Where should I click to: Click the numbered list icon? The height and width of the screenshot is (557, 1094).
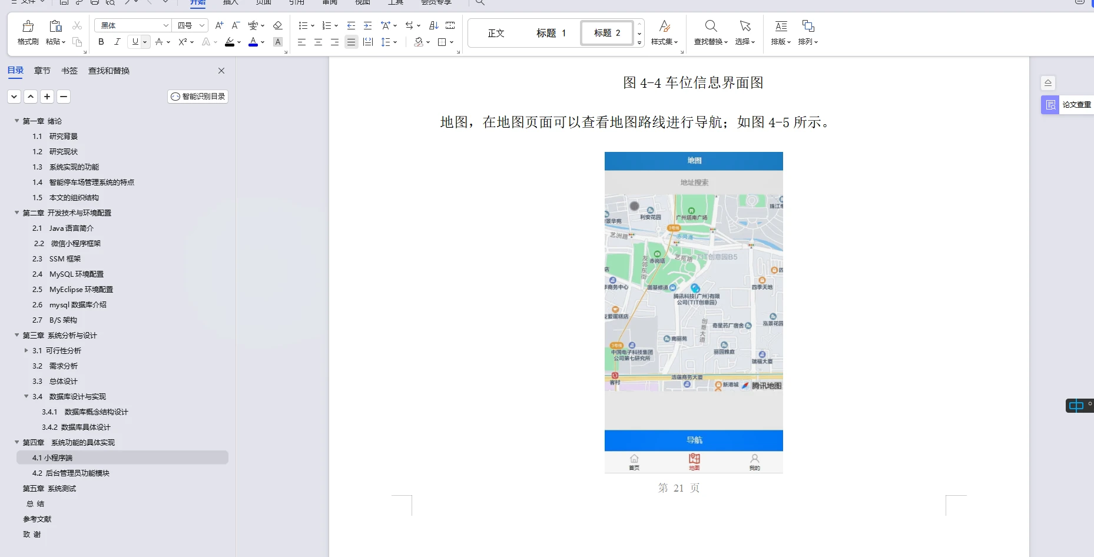327,25
